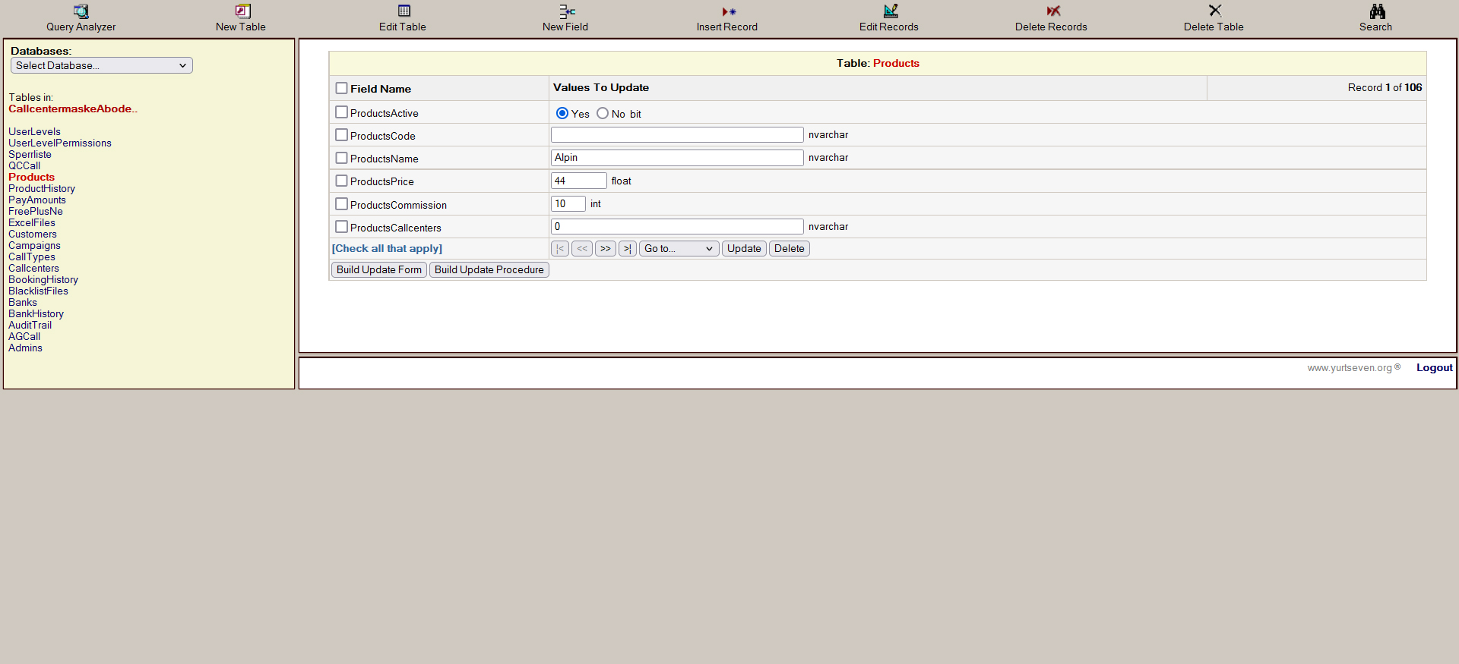
Task: Open the BlacklistFiles table
Action: pyautogui.click(x=38, y=291)
